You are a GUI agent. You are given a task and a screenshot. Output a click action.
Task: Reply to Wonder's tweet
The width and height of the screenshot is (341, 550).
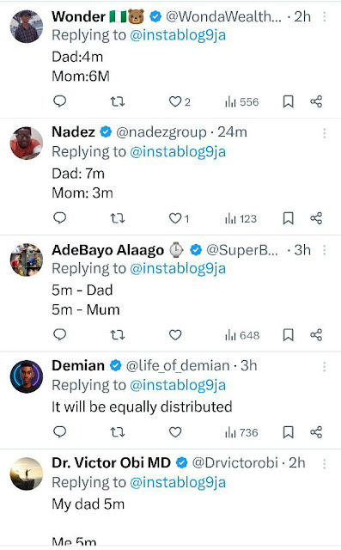click(x=59, y=101)
